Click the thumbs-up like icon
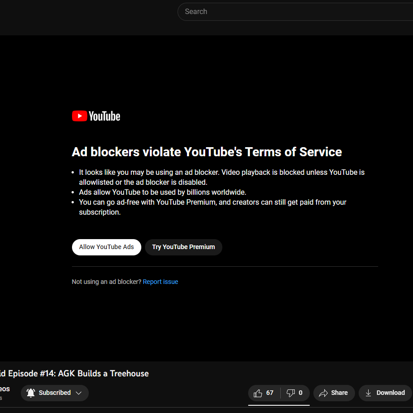The width and height of the screenshot is (413, 413). tap(258, 393)
